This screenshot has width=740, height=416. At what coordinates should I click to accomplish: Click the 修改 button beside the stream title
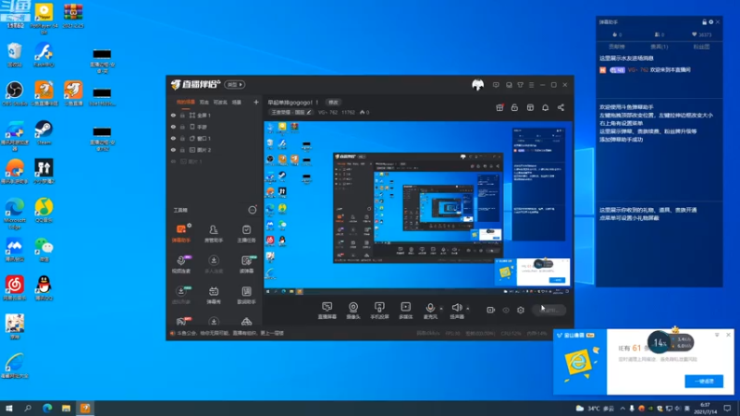tap(333, 103)
